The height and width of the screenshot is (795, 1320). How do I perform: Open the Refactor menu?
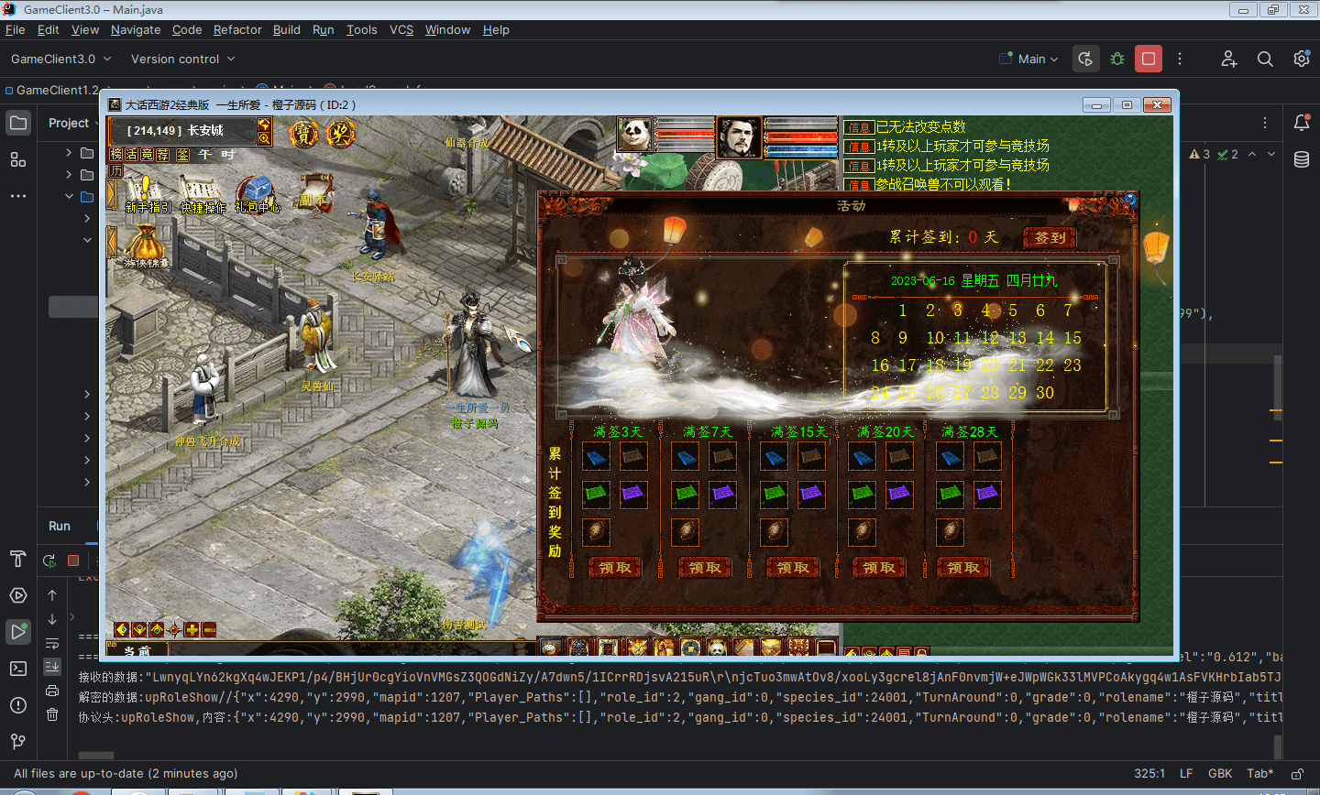tap(237, 29)
